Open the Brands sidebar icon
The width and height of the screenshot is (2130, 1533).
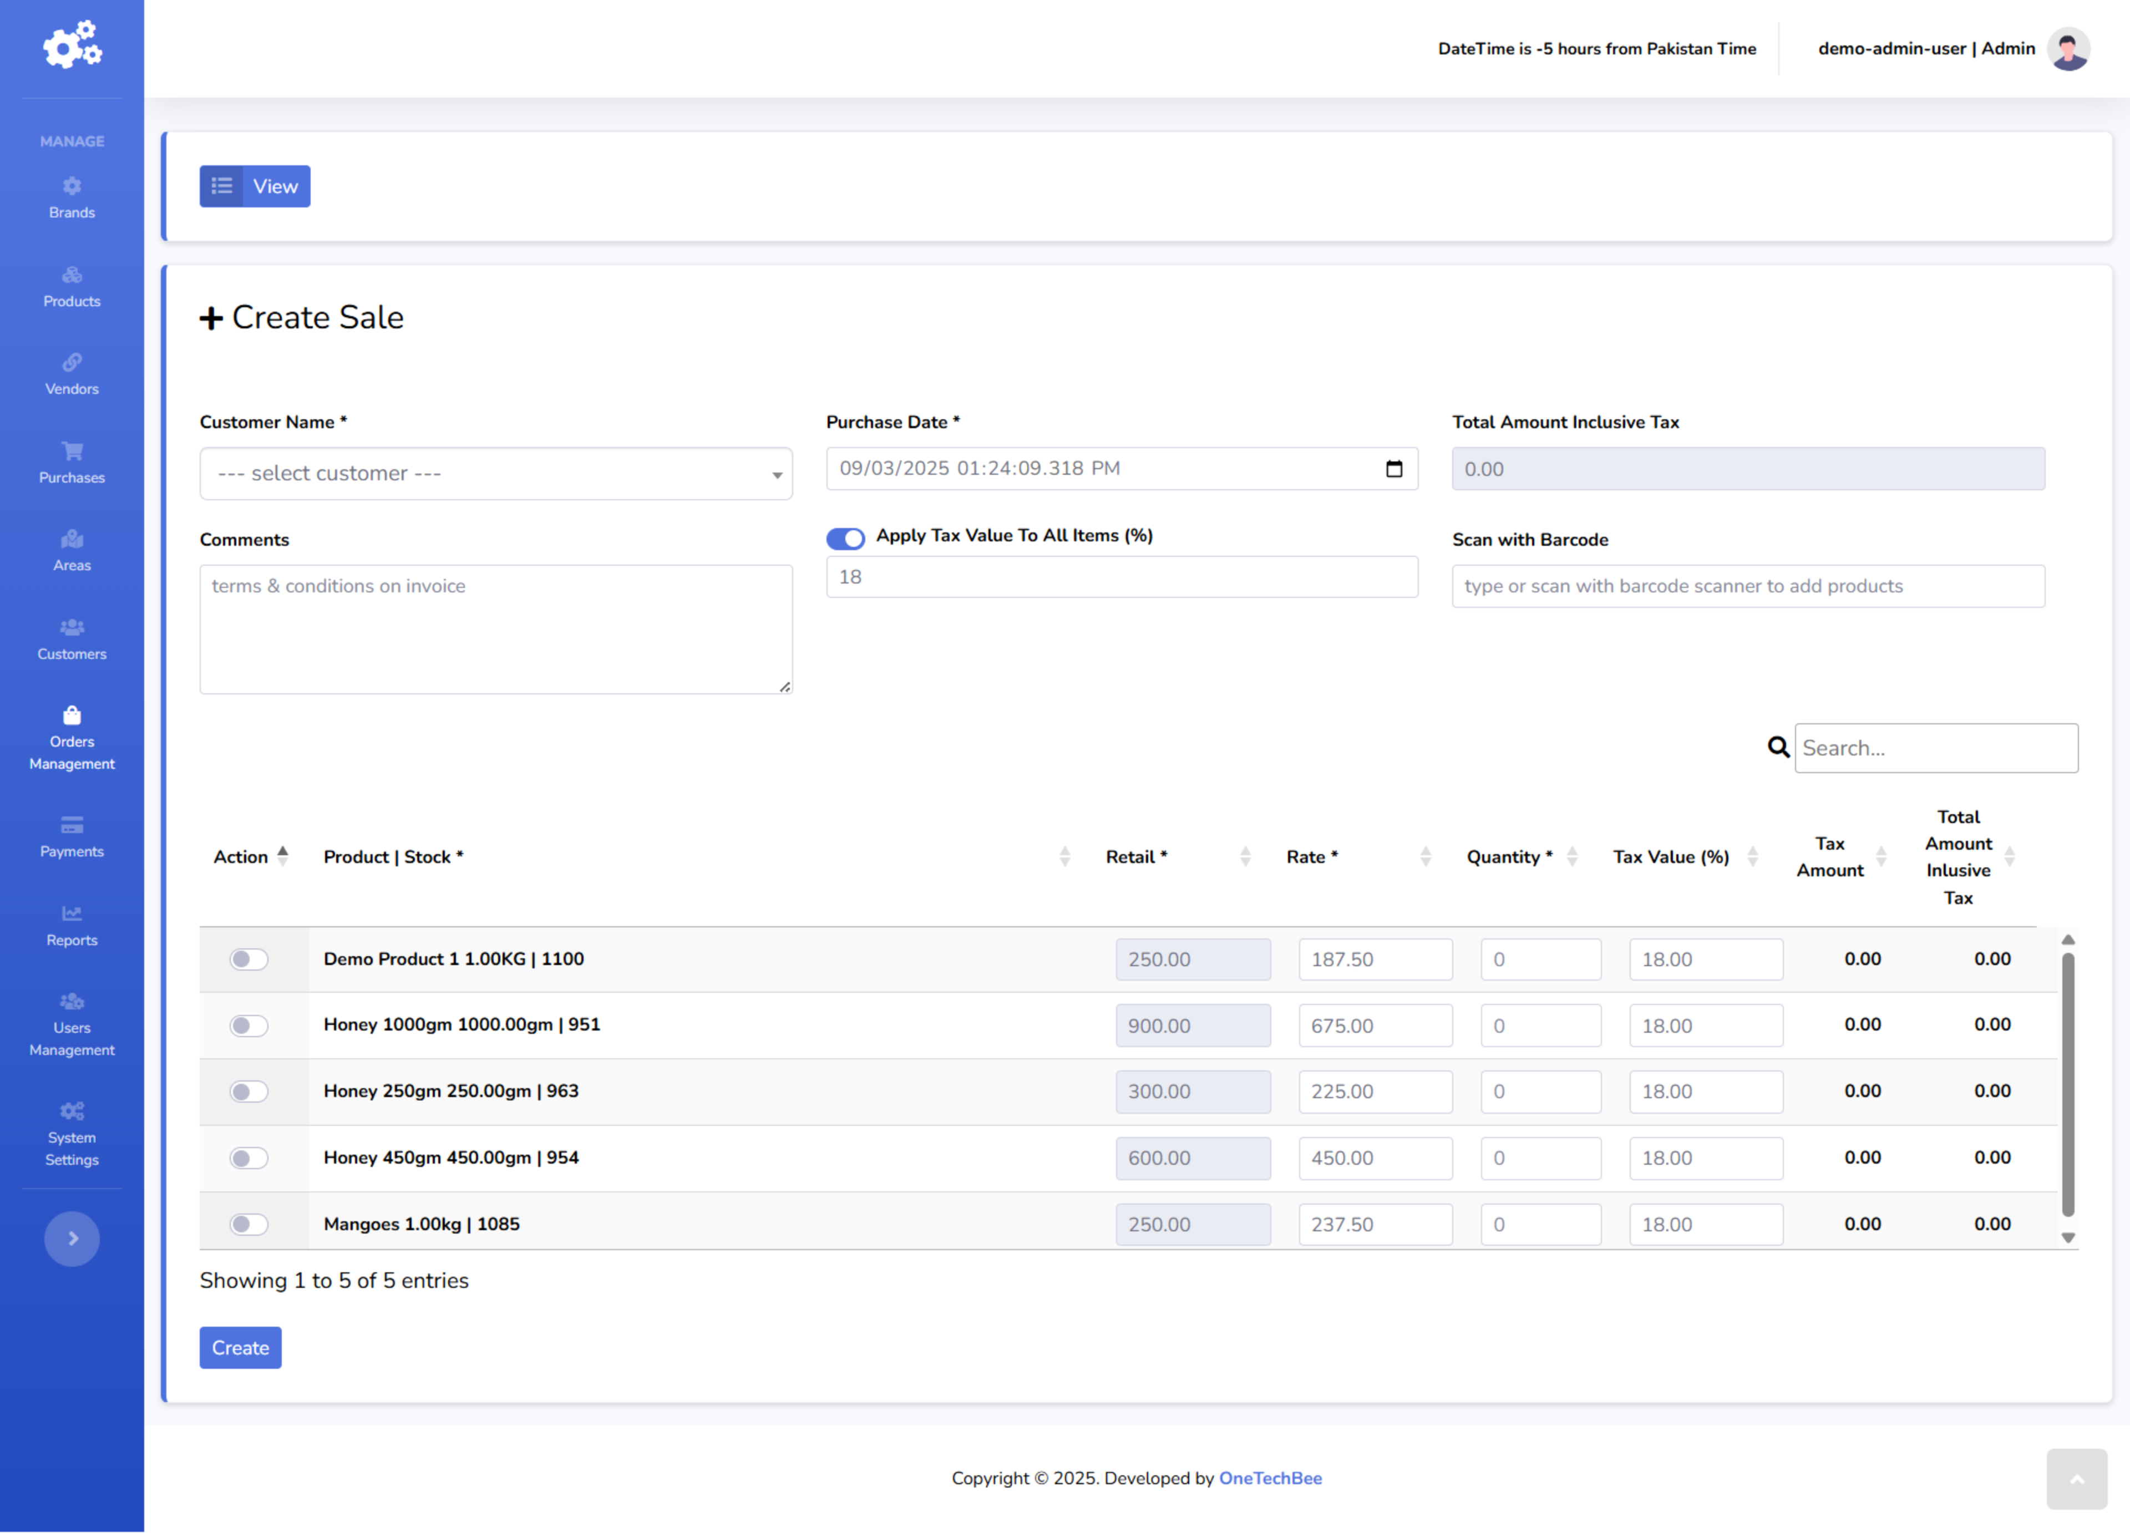pos(72,186)
